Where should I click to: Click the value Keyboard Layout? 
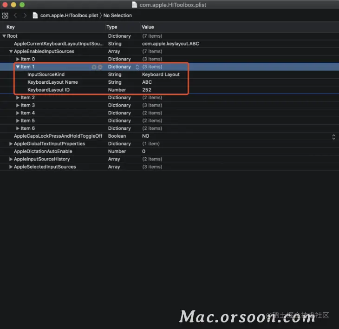pos(161,74)
